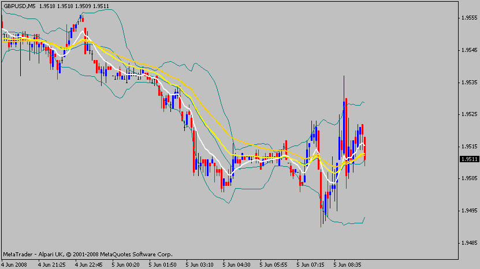Click the time label 4 Jun 2008
This screenshot has width=480, height=269.
coord(14,265)
